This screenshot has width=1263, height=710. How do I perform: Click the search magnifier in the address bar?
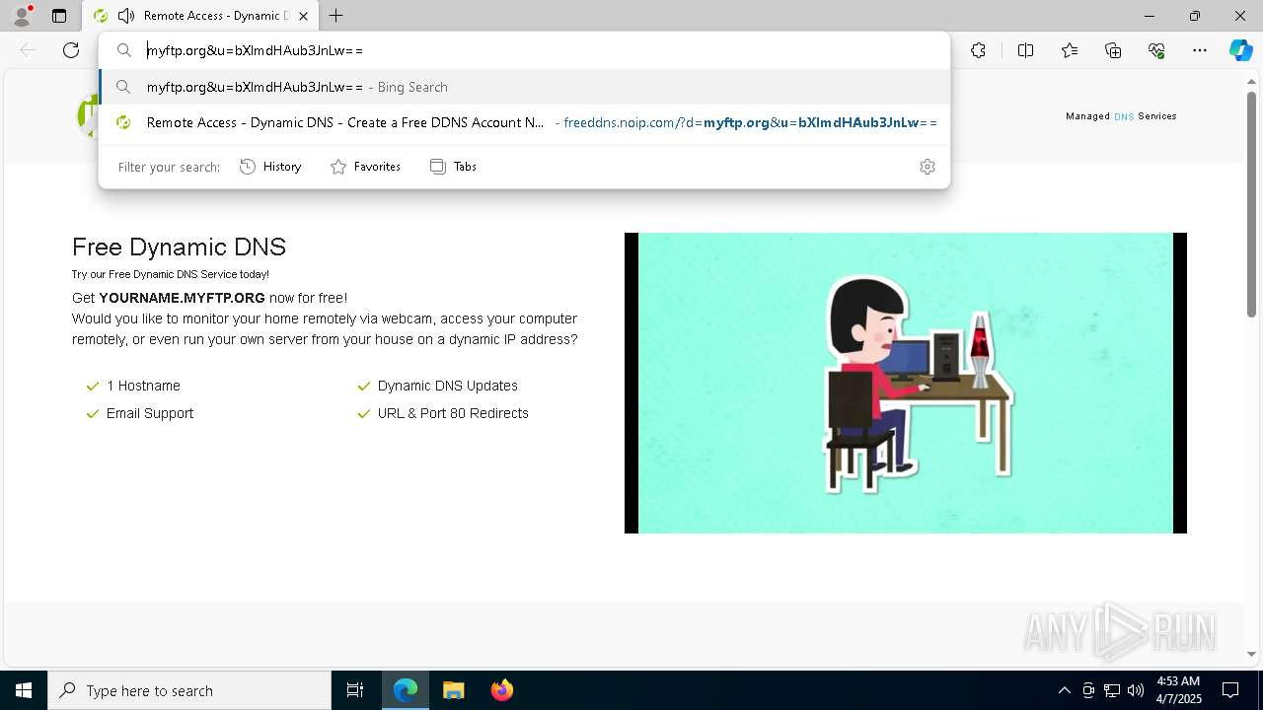[124, 50]
